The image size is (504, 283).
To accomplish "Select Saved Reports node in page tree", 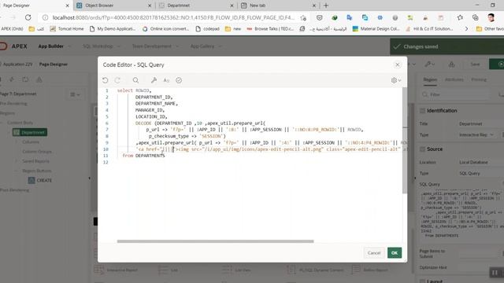I will point(35,161).
